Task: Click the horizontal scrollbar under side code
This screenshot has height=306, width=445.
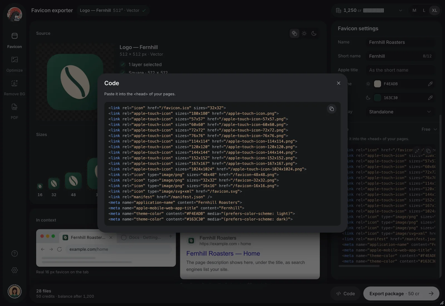Action: pyautogui.click(x=359, y=266)
